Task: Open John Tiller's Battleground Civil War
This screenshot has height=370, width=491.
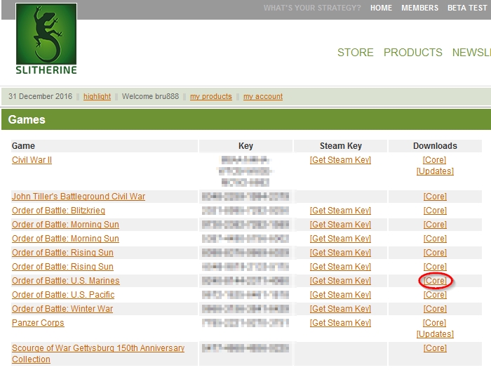Action: 79,197
